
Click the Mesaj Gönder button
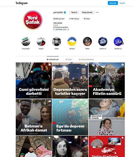(x=87, y=12)
